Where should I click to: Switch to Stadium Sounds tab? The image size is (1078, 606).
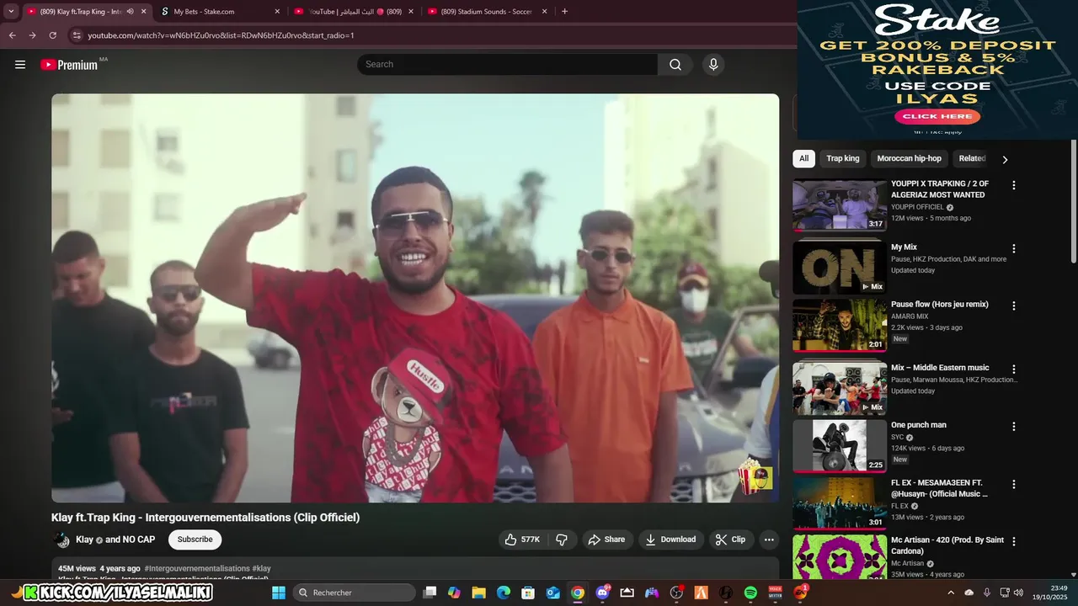tap(487, 12)
